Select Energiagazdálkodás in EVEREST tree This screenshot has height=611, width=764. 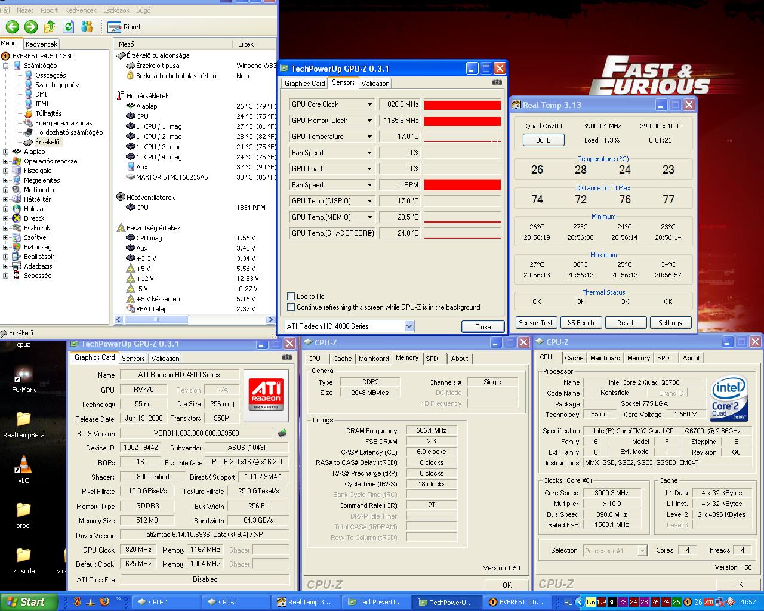[x=63, y=123]
